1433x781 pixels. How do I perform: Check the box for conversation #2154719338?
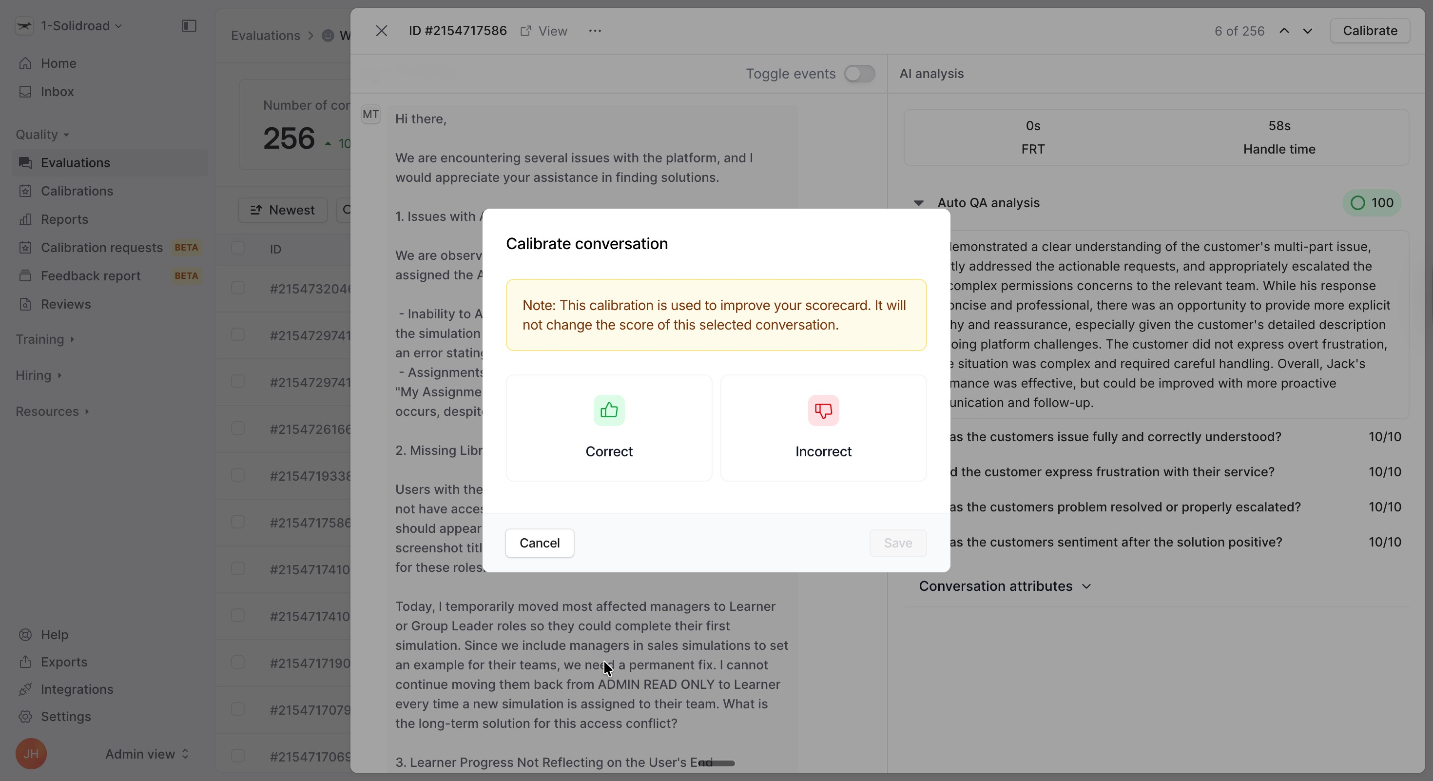click(x=237, y=475)
